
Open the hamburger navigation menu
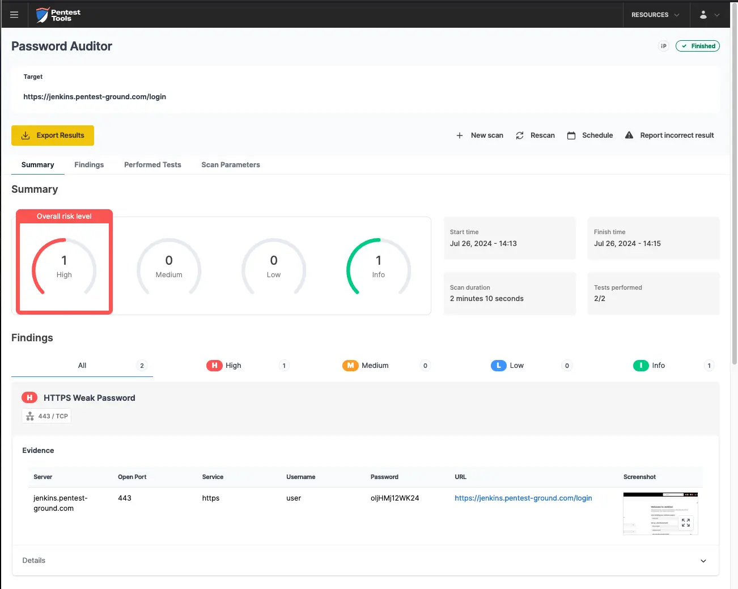14,15
